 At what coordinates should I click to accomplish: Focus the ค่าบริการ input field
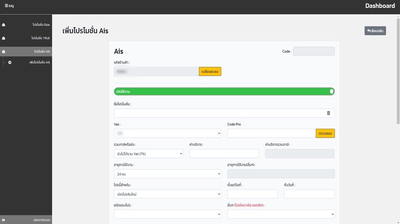(224, 153)
